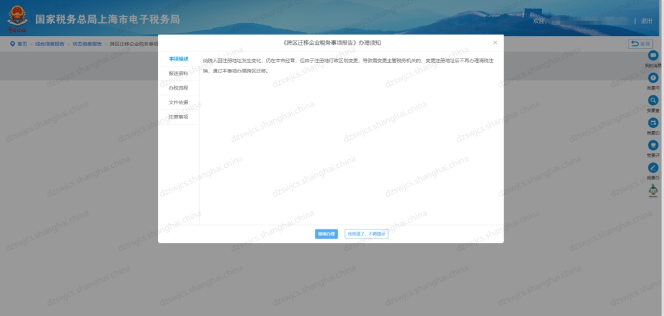Click the 我要问 question icon

click(x=654, y=78)
